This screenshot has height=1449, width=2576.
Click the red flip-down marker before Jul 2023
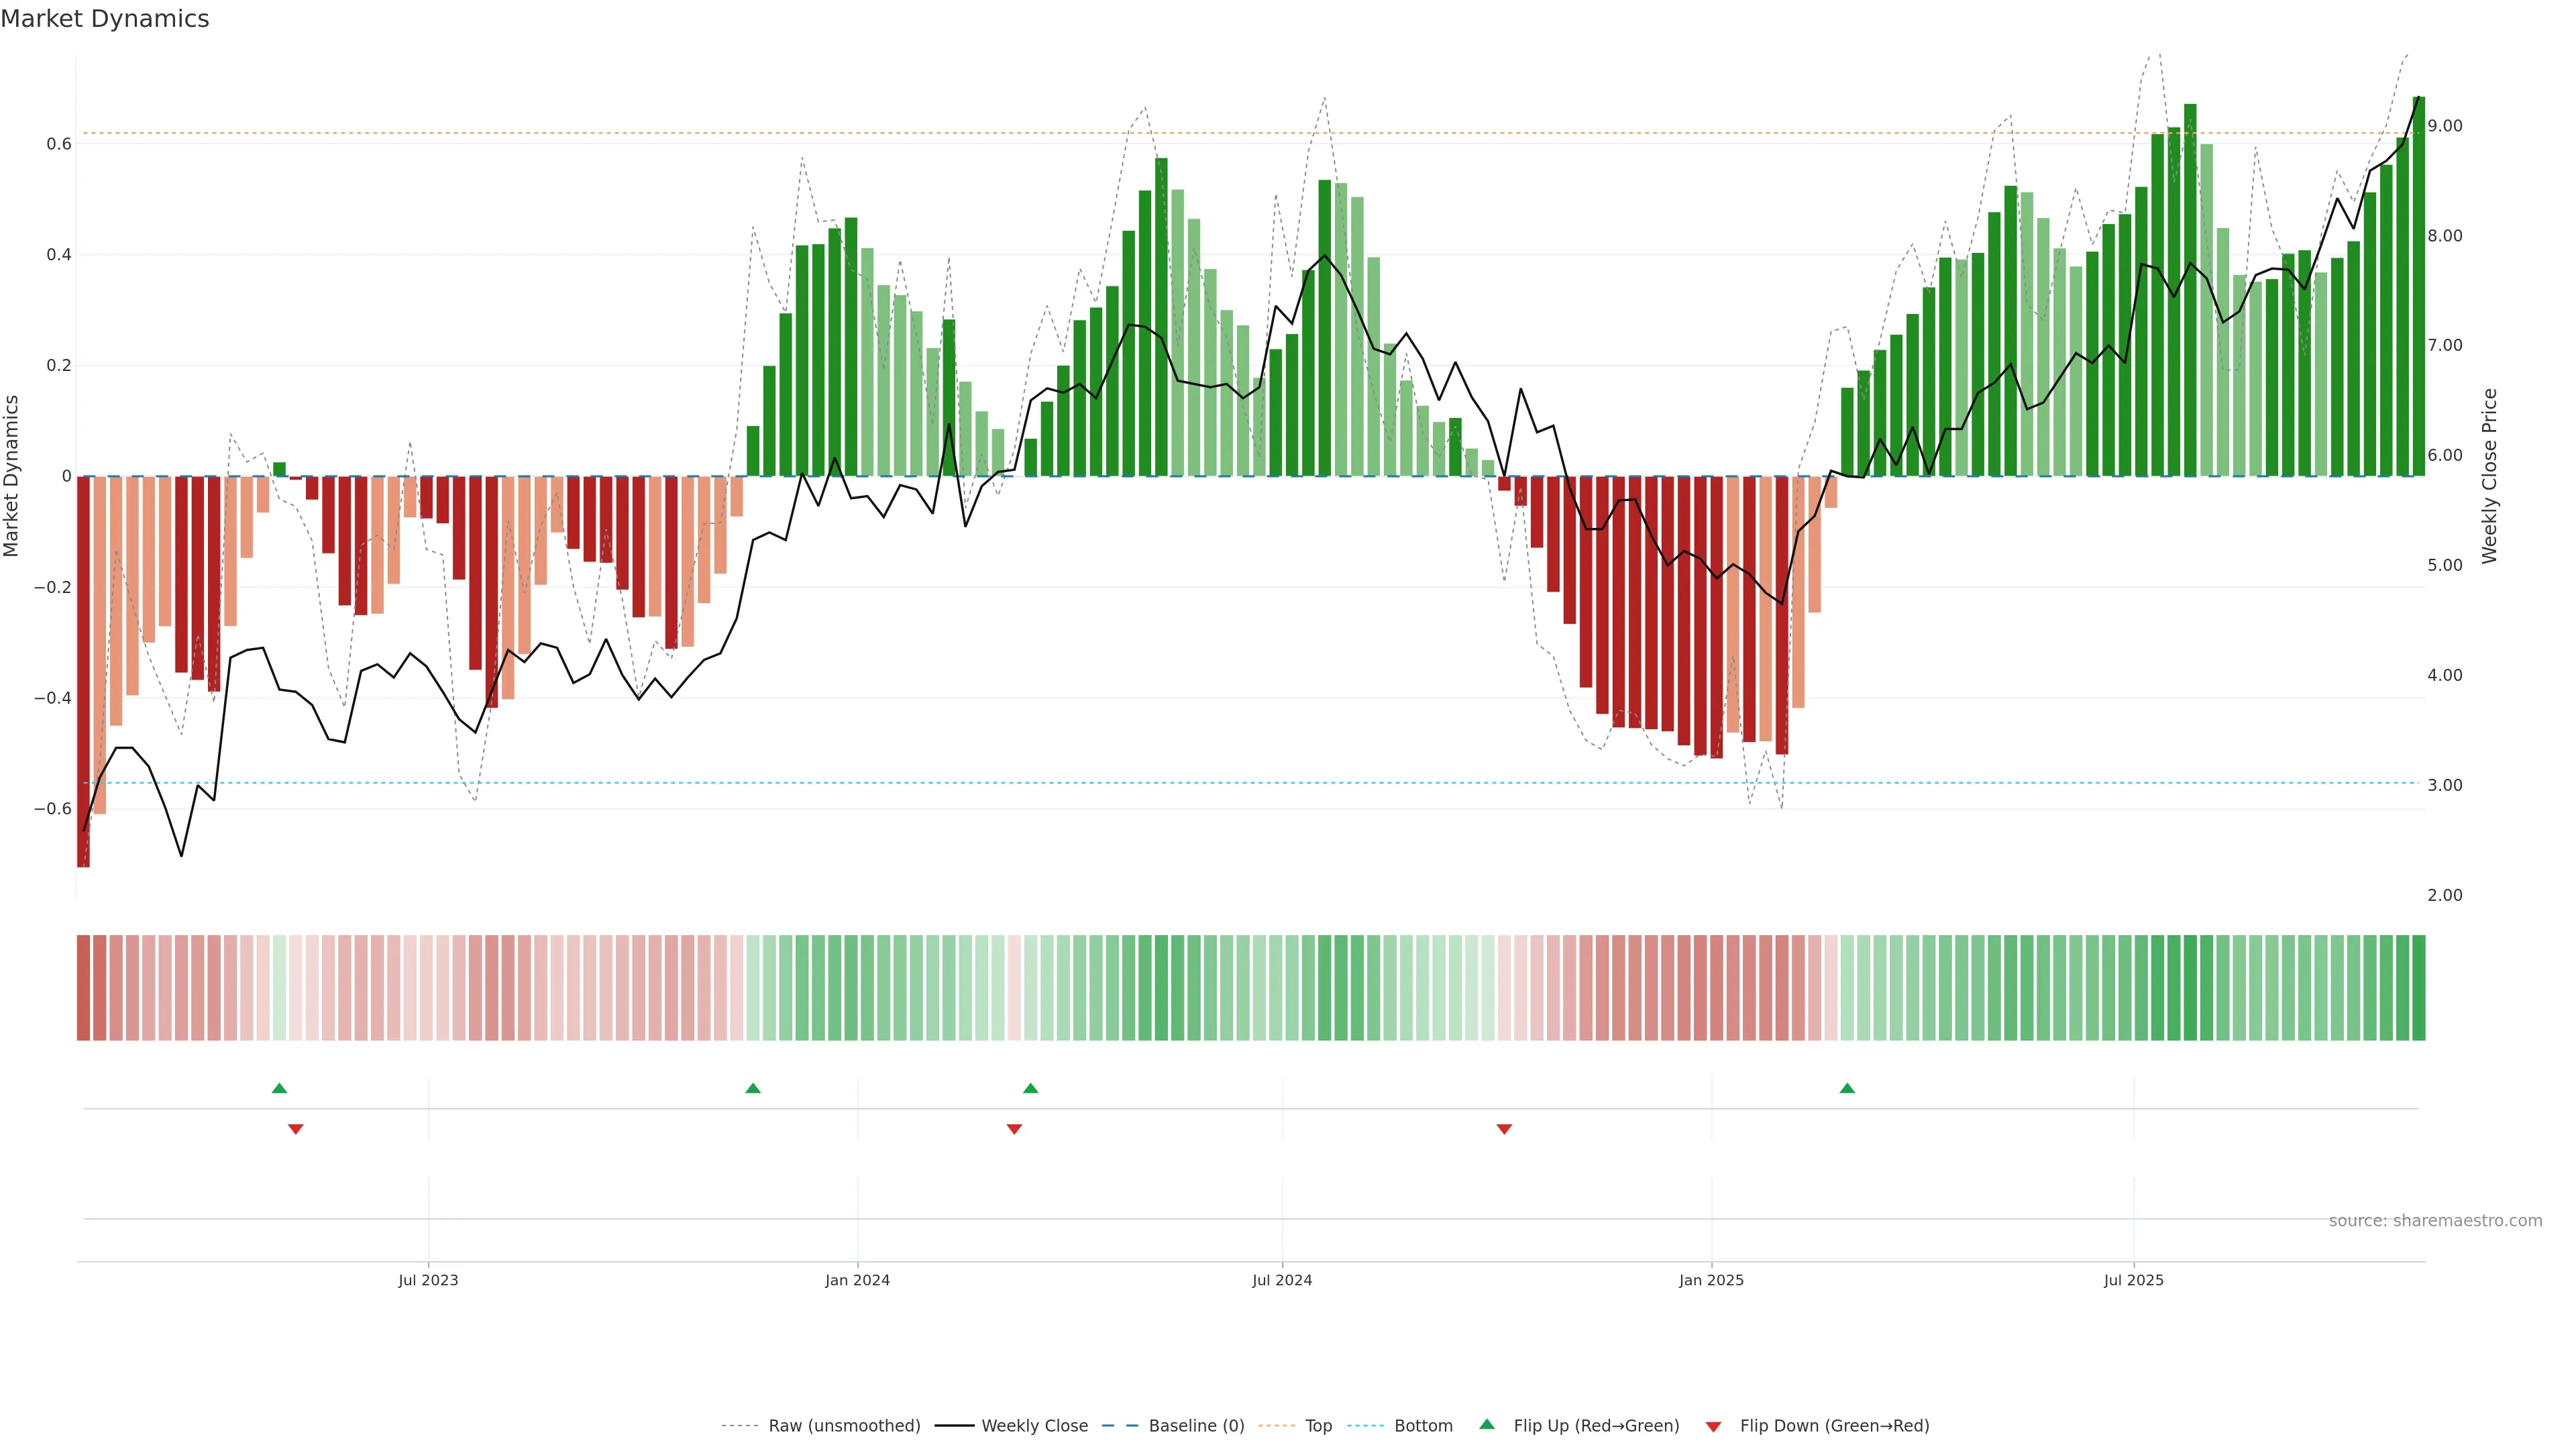pos(296,1129)
